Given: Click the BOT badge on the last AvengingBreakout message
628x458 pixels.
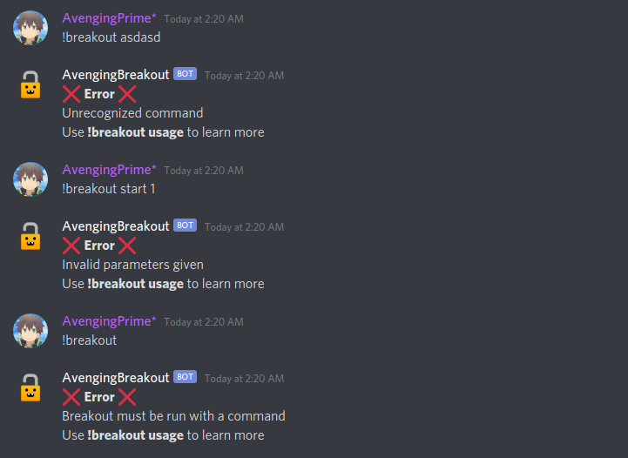Looking at the screenshot, I should pyautogui.click(x=185, y=377).
